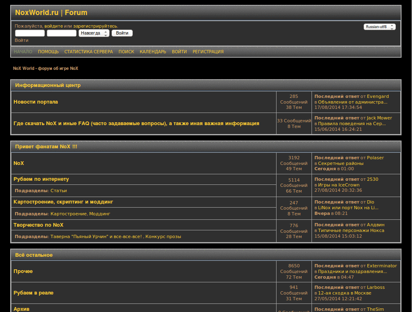The height and width of the screenshot is (312, 417).
Task: Click the 'Войти' login button
Action: [x=122, y=33]
